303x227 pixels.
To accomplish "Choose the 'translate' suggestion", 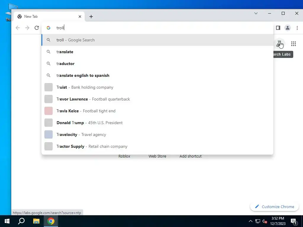I will tap(157, 52).
